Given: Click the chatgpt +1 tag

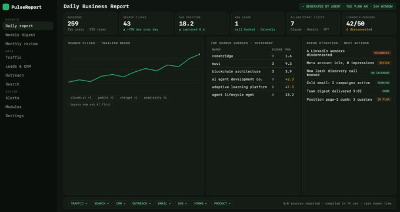Looking at the screenshot, I should tap(129, 98).
